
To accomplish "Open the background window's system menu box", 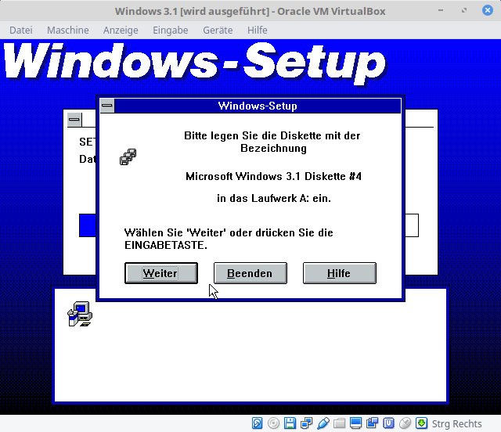I will click(74, 120).
